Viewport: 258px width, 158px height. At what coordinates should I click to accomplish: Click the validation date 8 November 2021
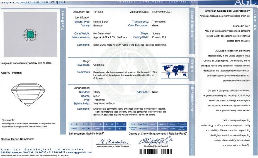pyautogui.click(x=162, y=12)
